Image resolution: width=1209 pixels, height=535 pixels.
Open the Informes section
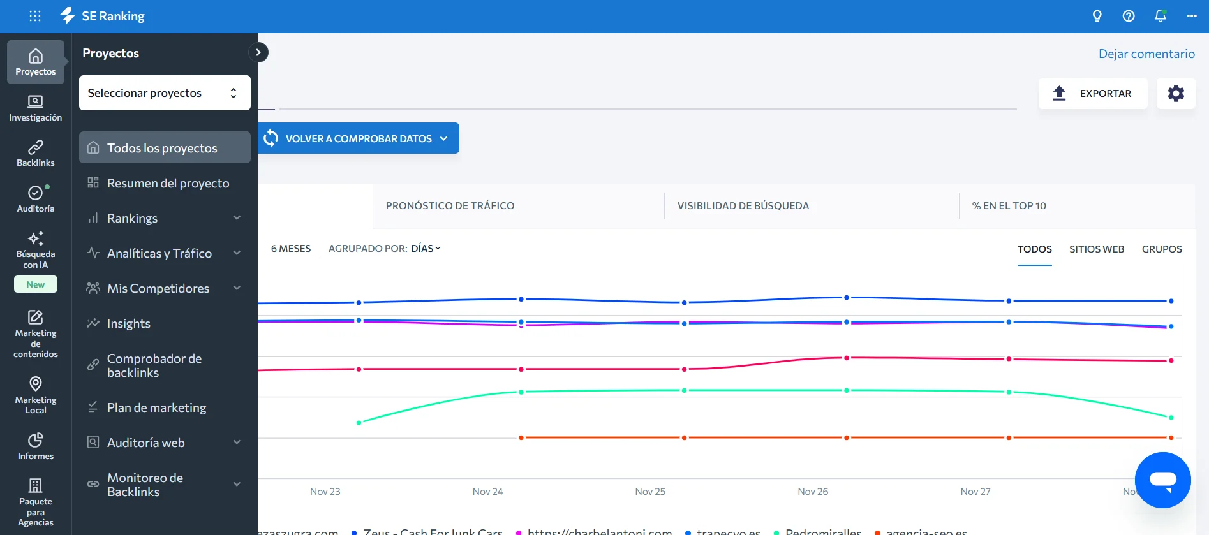(35, 446)
